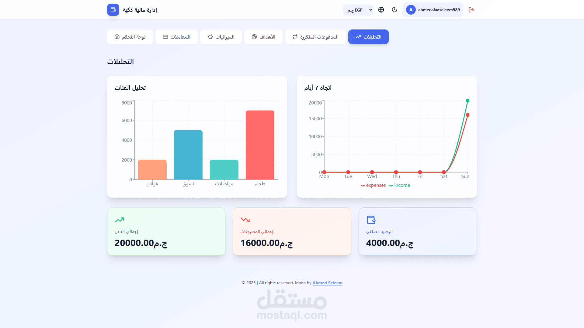Click the red logout icon
Viewport: 584px width, 328px height.
coord(471,10)
